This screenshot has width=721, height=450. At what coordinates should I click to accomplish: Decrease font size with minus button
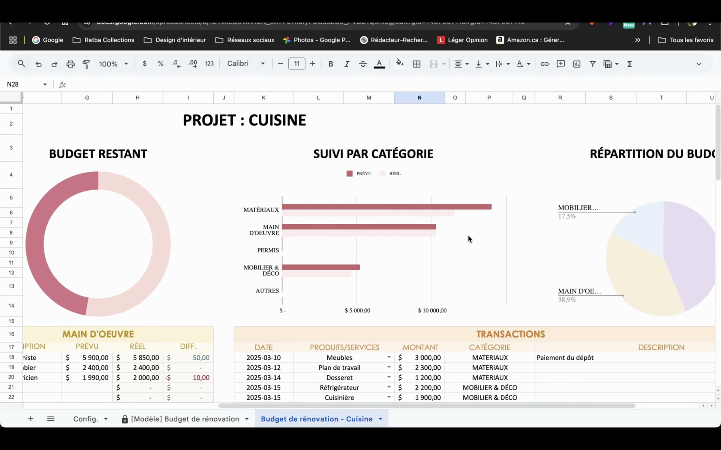[280, 64]
